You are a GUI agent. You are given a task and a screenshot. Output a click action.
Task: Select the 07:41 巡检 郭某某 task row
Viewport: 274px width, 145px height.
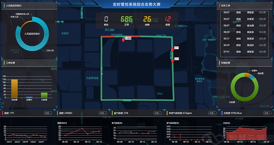[244, 52]
